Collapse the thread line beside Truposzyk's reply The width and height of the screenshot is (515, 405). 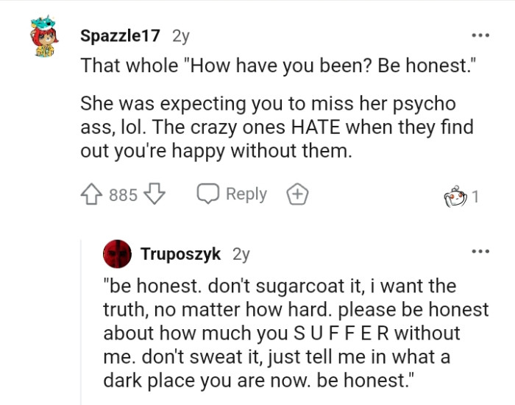point(81,324)
